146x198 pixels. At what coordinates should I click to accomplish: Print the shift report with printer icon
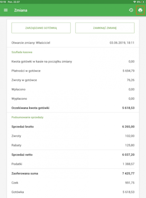(140, 10)
